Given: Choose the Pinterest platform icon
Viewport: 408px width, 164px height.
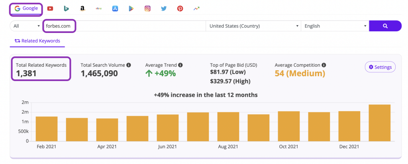Looking at the screenshot, I should pyautogui.click(x=180, y=8).
